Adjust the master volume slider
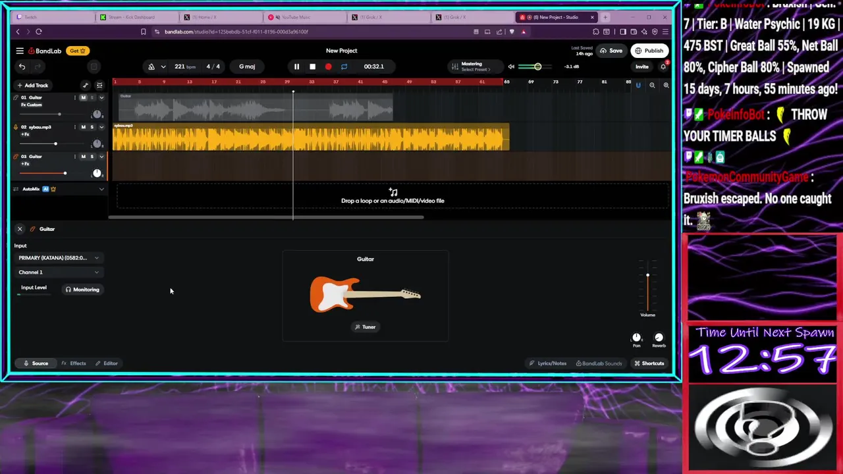This screenshot has height=474, width=843. tap(537, 66)
